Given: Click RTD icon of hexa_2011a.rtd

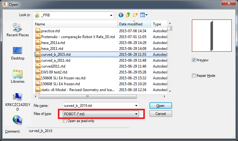Looking at the screenshot, I should (38, 43).
